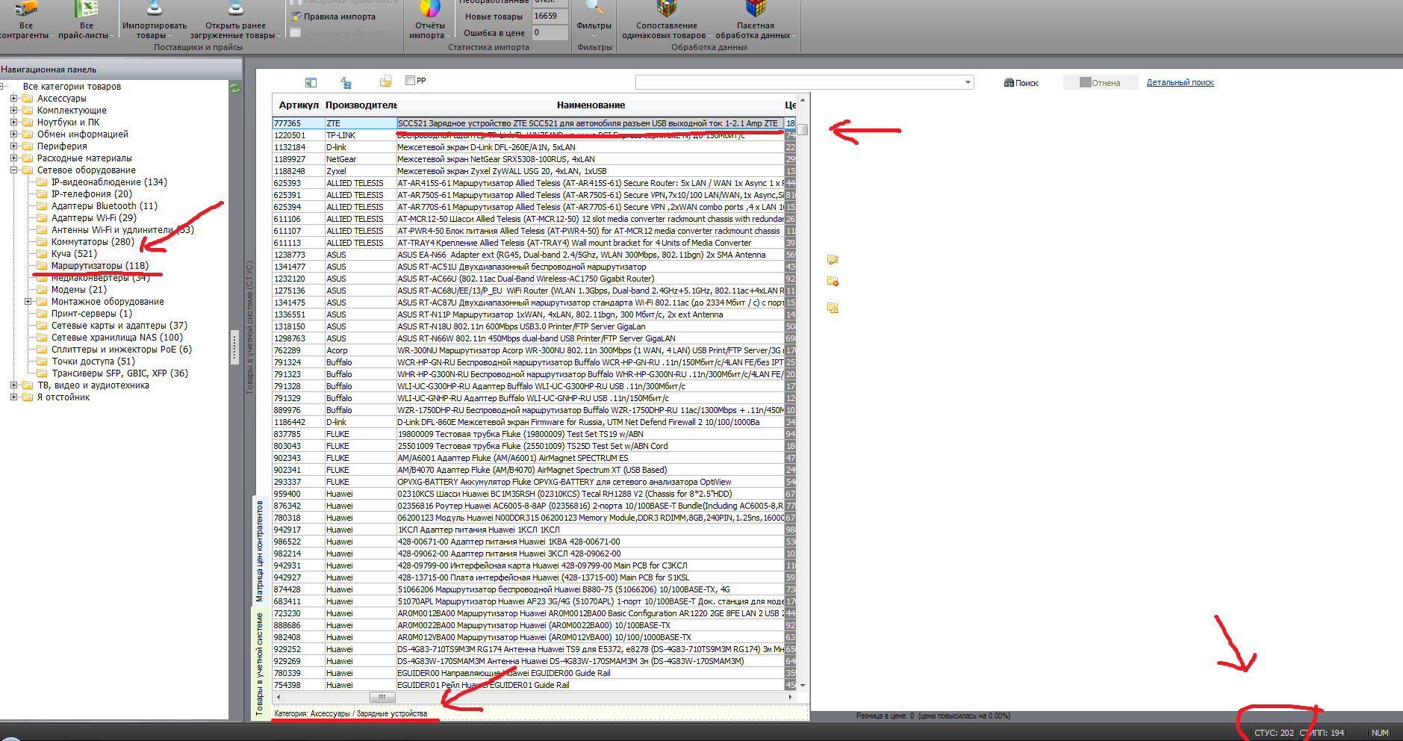This screenshot has width=1403, height=741.
Task: Click the top edit-note icon right of grid
Action: [x=833, y=260]
